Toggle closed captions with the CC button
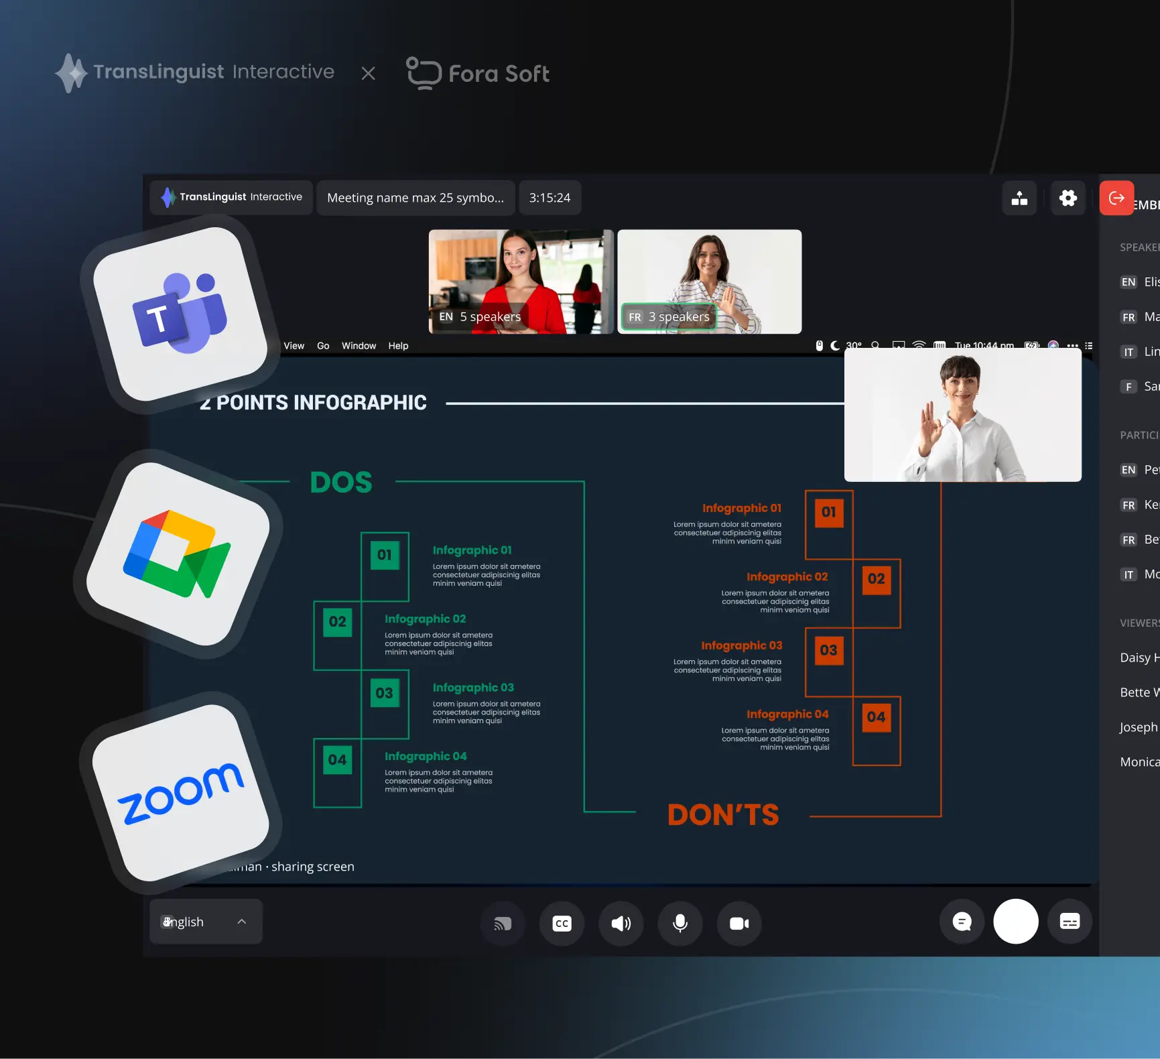The width and height of the screenshot is (1160, 1059). click(562, 923)
